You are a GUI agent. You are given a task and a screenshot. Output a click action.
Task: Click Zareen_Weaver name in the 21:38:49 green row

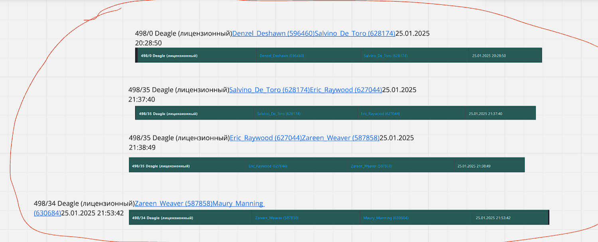(371, 166)
